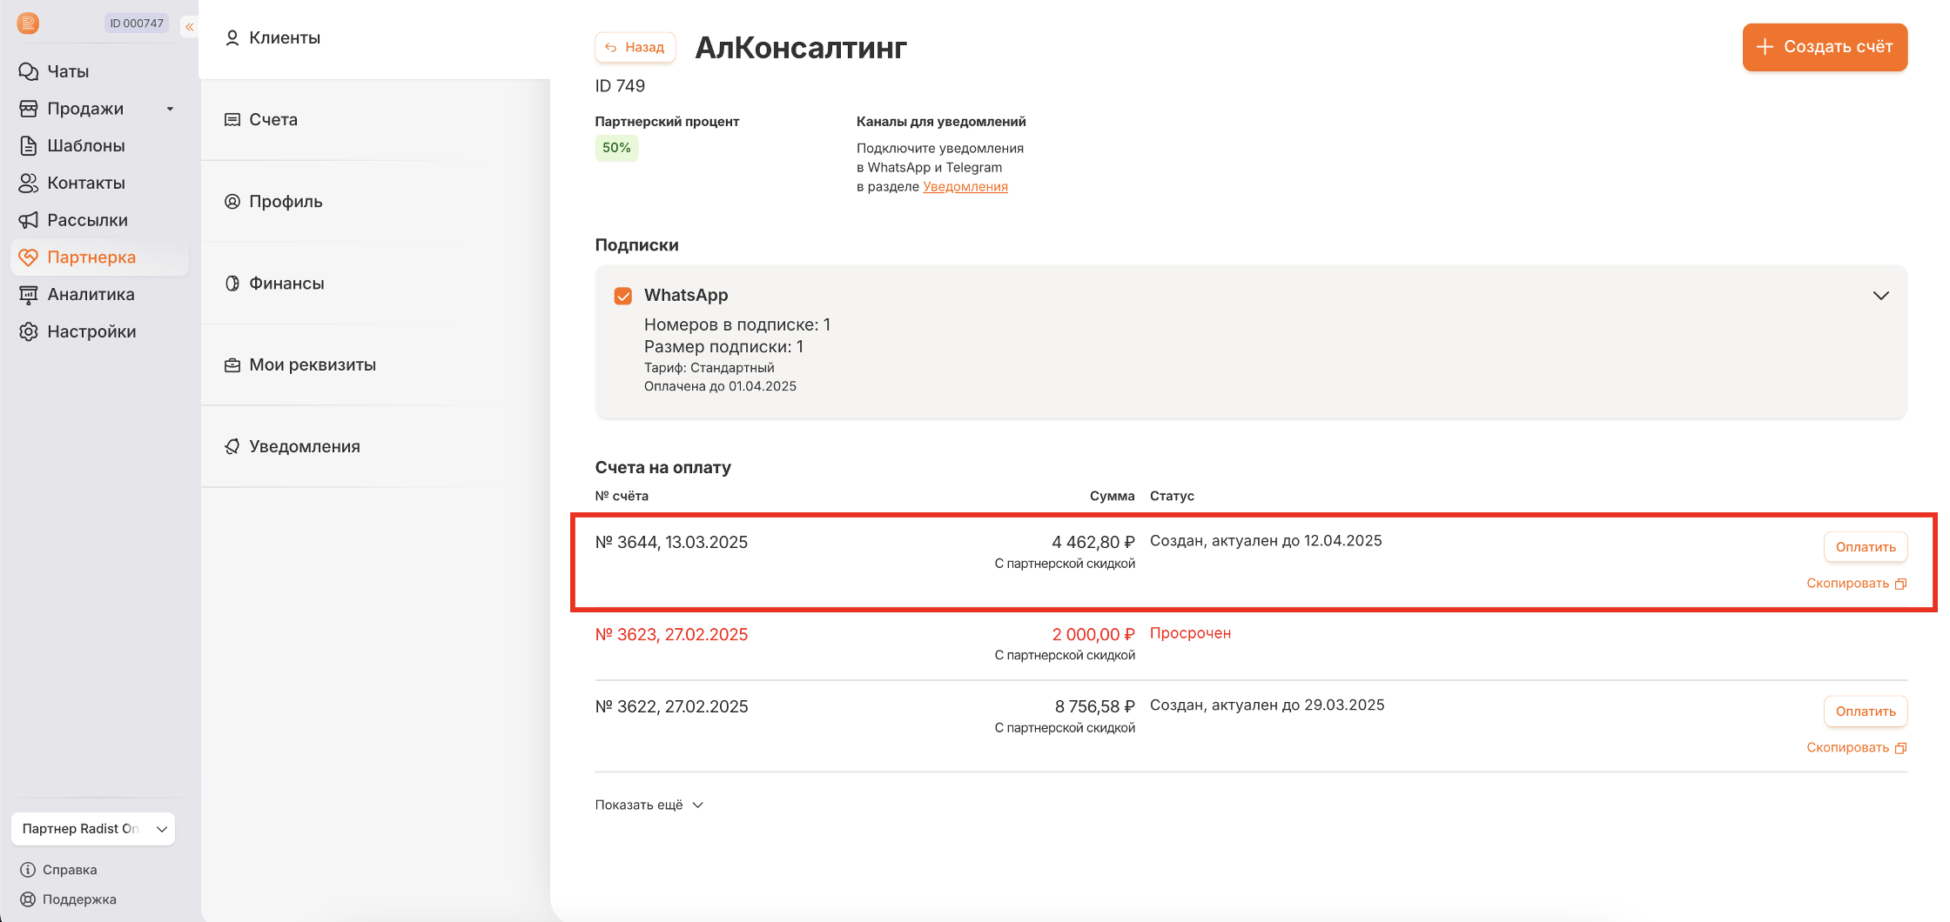Viewport: 1950px width, 922px height.
Task: Expand the Продажи submenu arrow
Action: pos(170,109)
